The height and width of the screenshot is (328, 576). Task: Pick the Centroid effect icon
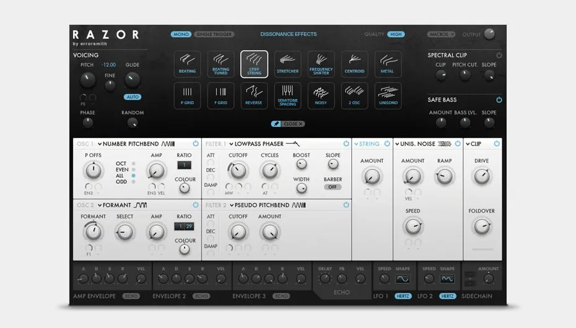coord(354,64)
